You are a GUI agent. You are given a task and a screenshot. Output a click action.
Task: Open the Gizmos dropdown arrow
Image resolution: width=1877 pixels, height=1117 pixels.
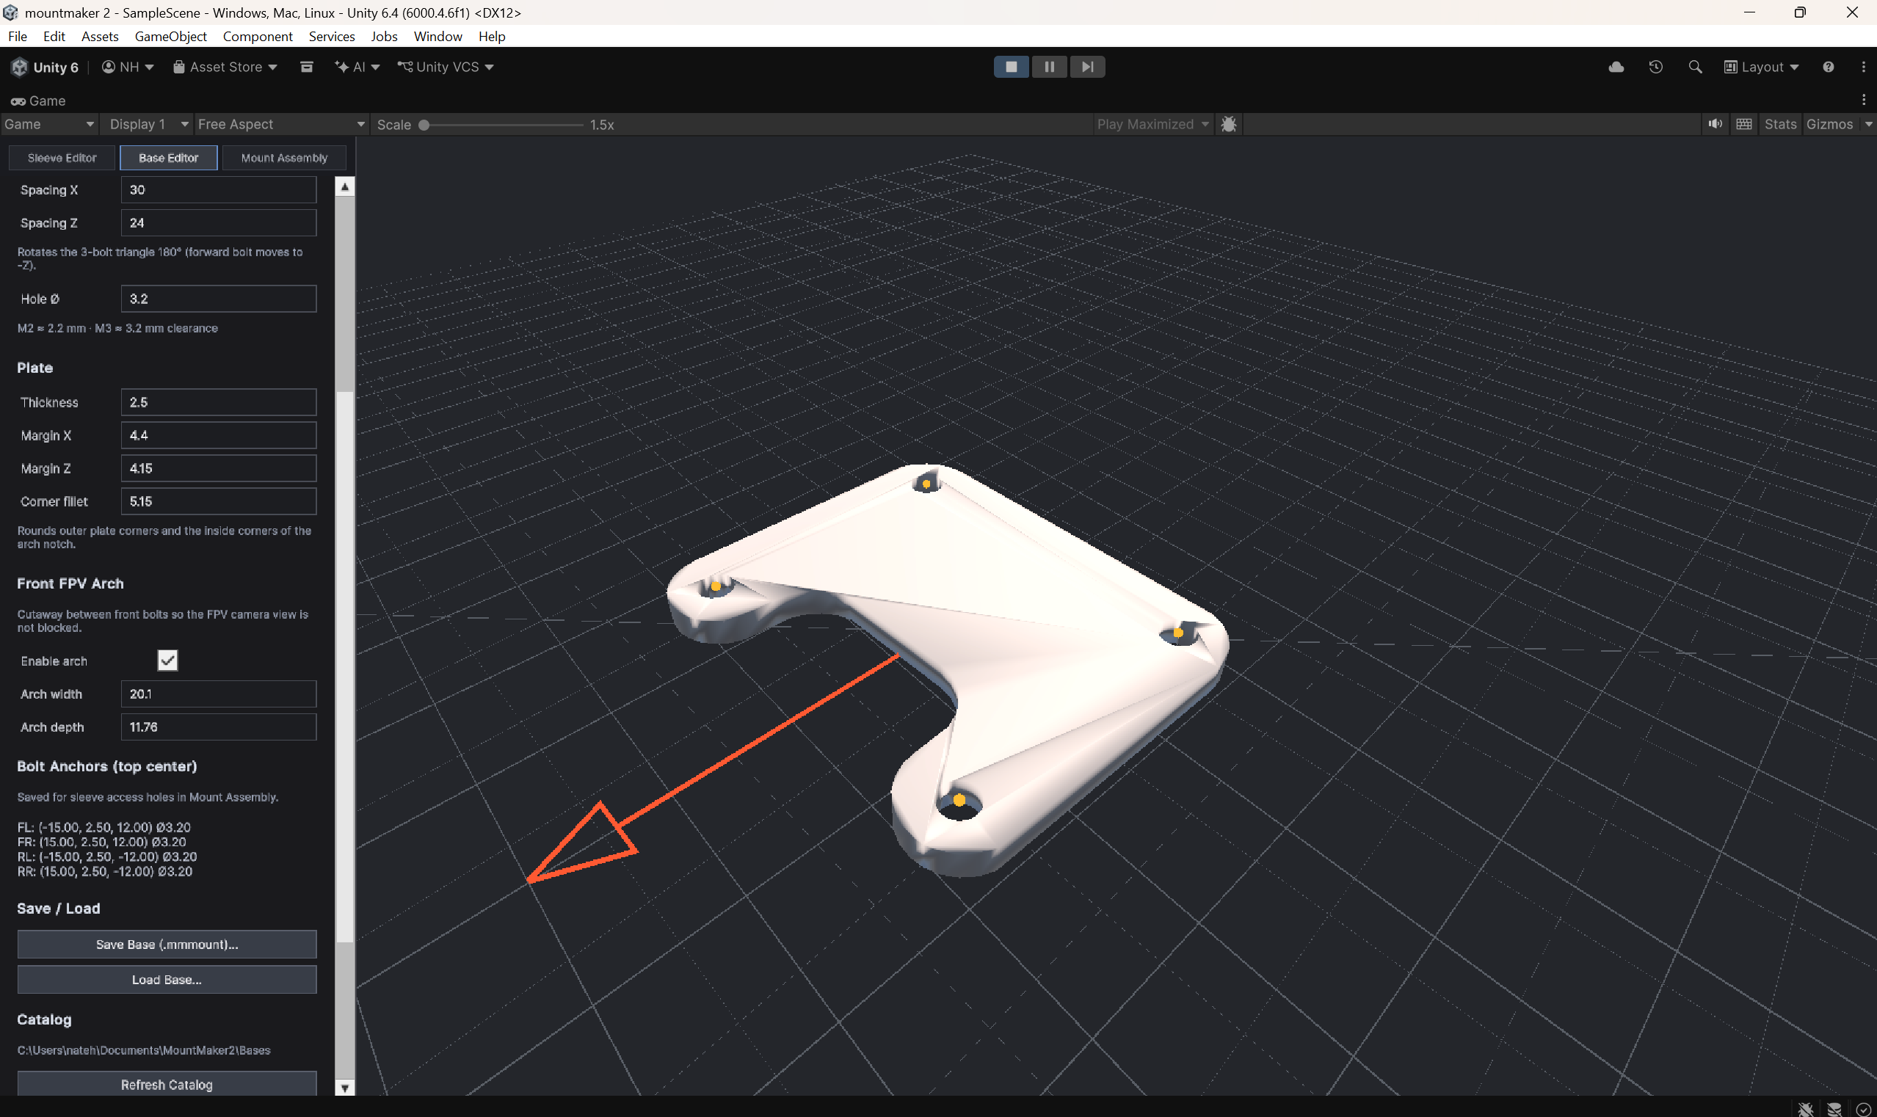pos(1868,124)
